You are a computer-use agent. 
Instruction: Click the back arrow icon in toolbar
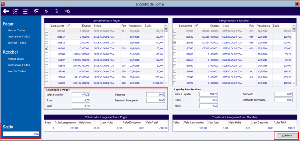6,11
